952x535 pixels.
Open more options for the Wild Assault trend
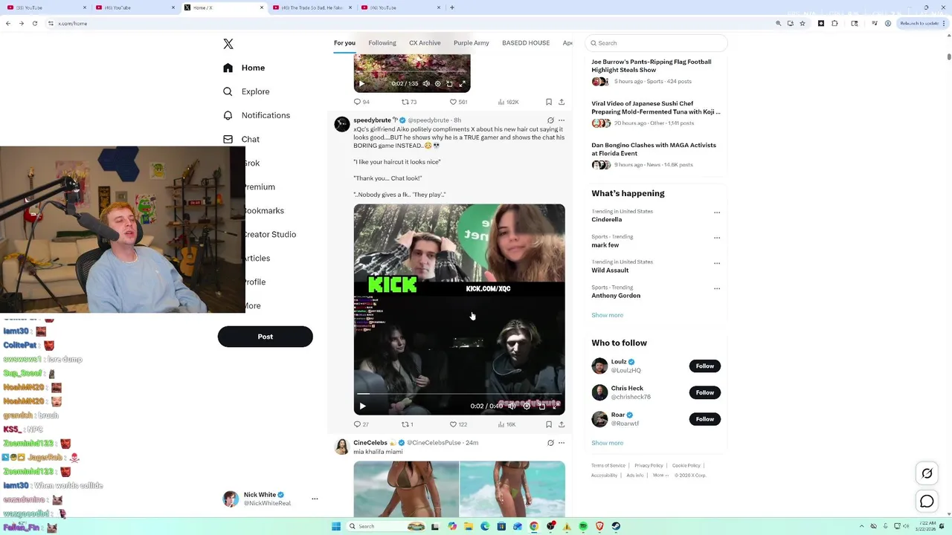tap(717, 263)
